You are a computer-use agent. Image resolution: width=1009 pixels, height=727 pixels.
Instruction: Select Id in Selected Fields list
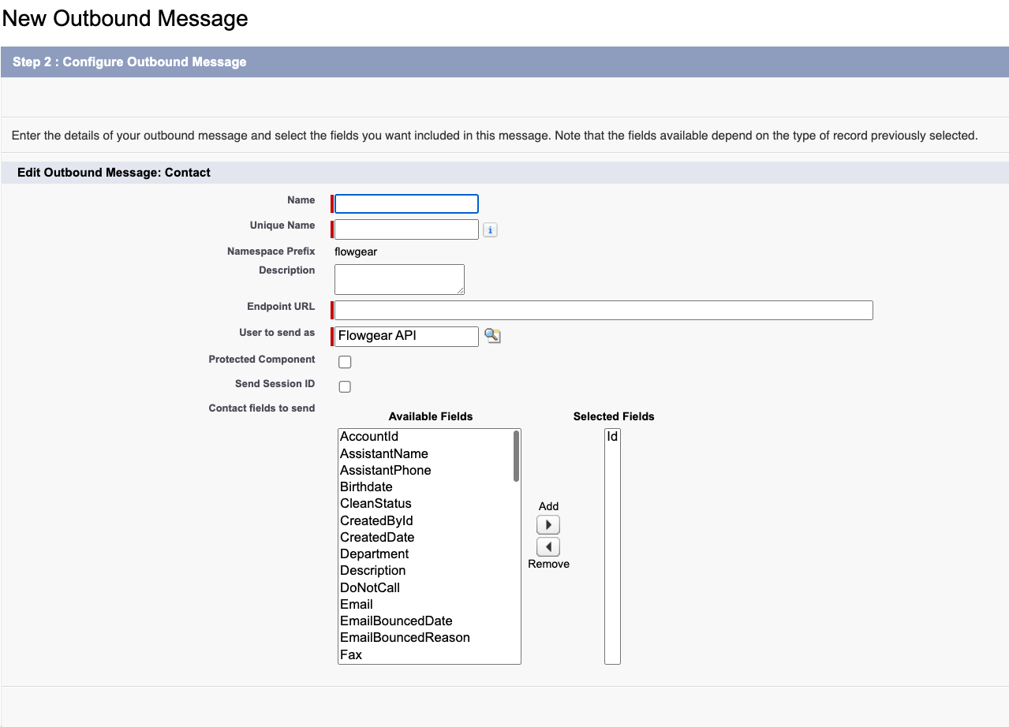click(612, 436)
